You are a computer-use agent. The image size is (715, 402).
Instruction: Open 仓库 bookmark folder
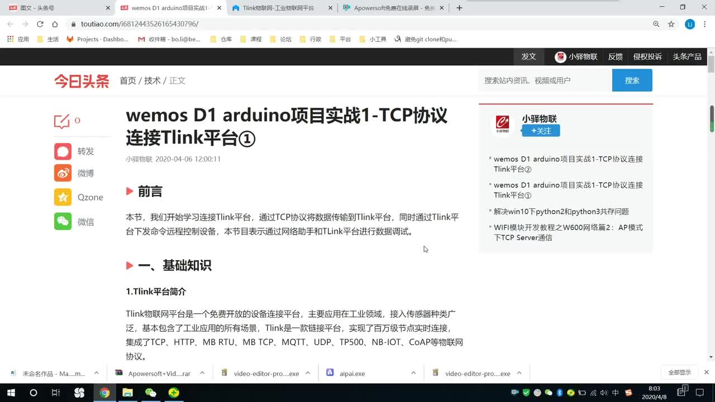coord(221,39)
